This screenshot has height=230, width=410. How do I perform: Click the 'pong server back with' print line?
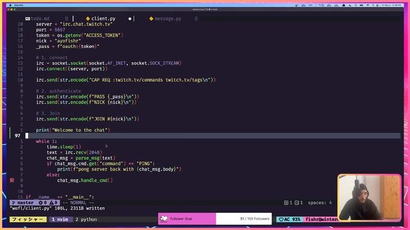click(119, 169)
